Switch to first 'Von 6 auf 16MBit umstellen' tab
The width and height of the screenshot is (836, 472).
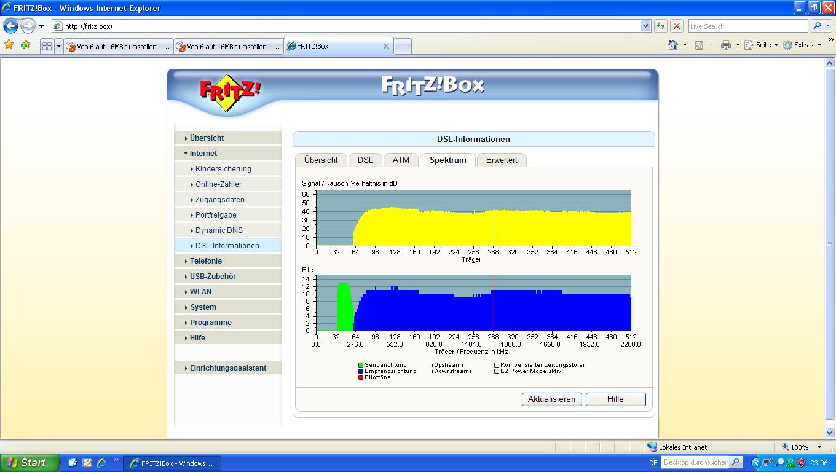118,46
